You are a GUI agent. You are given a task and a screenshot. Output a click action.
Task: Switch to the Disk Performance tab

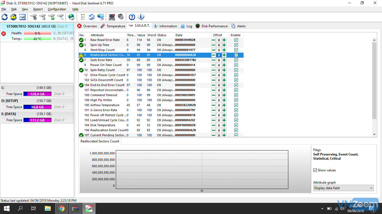pos(211,26)
